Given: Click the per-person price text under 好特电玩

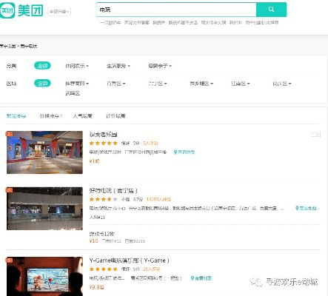Looking at the screenshot, I should [x=97, y=217].
